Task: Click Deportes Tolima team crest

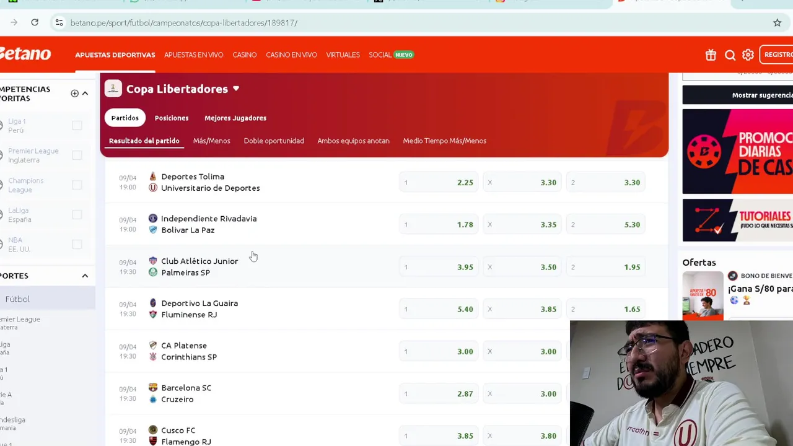Action: [x=153, y=177]
